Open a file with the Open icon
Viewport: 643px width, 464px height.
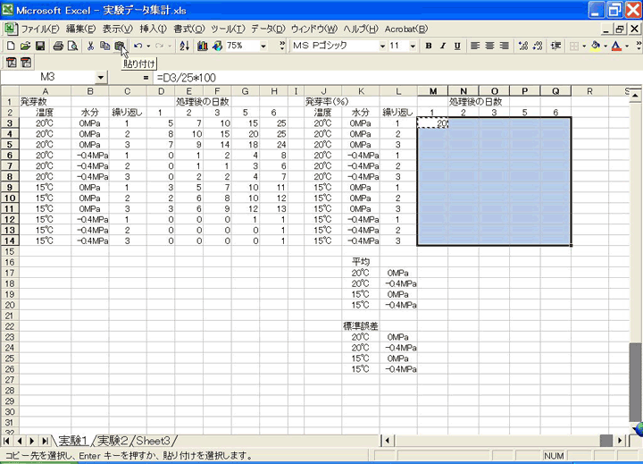pos(24,46)
